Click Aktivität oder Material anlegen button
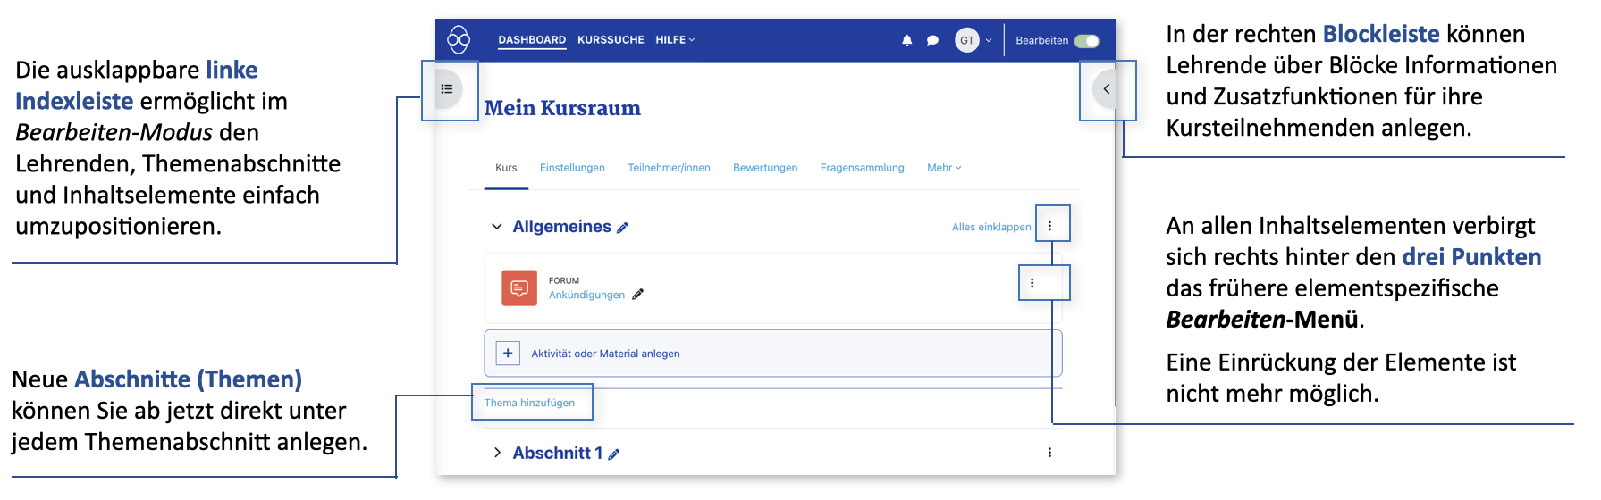 point(605,354)
